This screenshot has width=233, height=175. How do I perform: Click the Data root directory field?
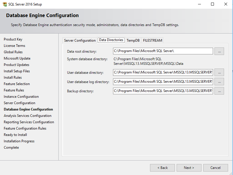163,51
